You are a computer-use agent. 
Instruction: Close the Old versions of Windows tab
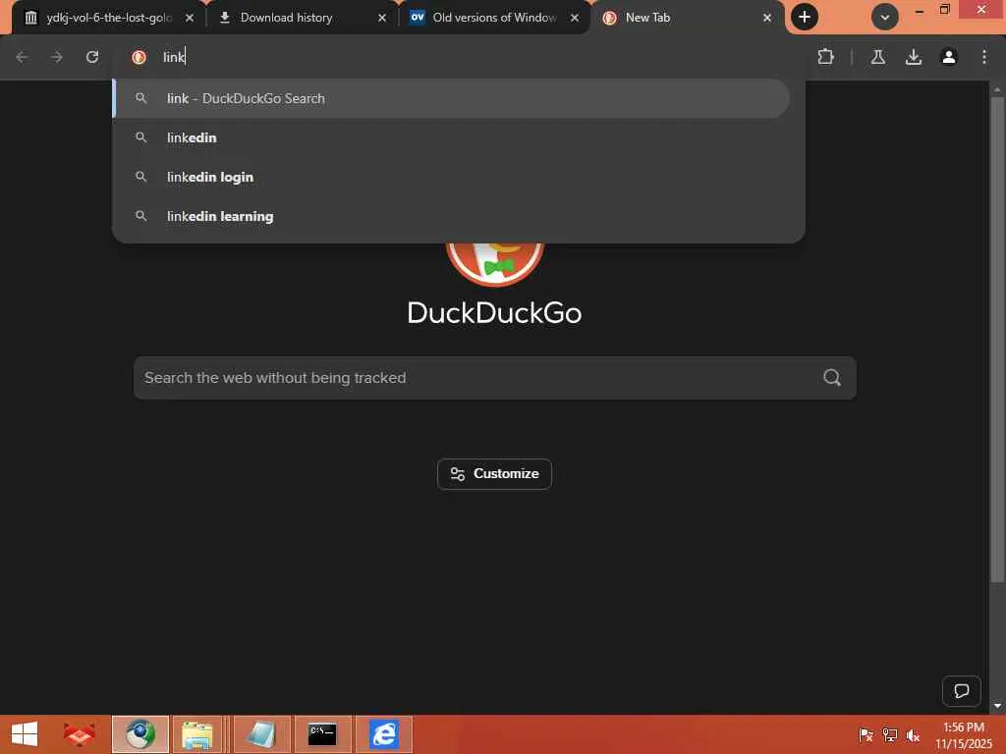(x=574, y=18)
